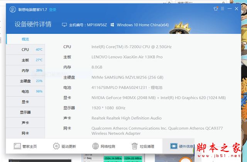
Task: Click the i5-7200U CPU value text
Action: (x=131, y=47)
